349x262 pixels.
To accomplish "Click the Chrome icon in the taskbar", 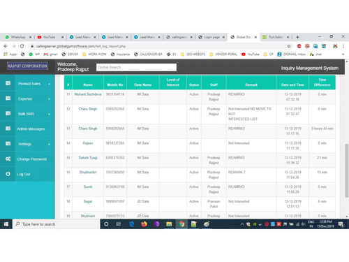I will tap(181, 224).
